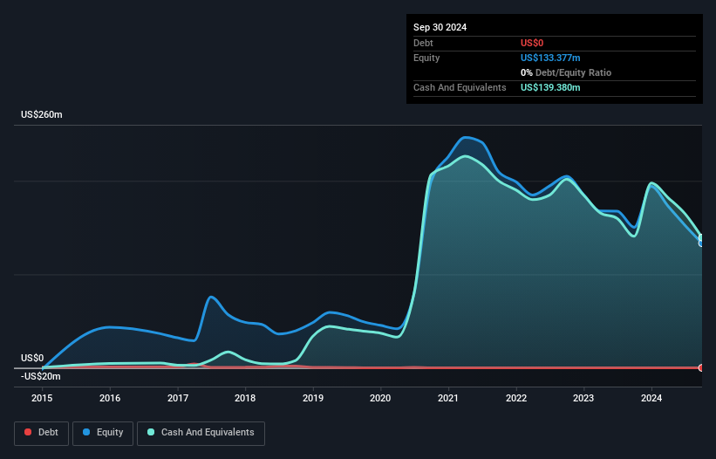This screenshot has width=716, height=459.
Task: Click the US$0 y-axis label
Action: click(32, 358)
